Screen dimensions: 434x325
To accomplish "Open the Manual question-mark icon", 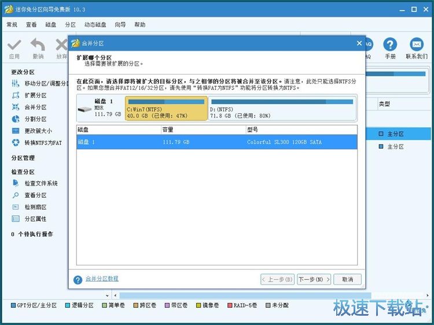I will click(x=390, y=45).
